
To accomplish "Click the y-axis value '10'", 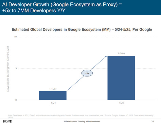I will 15,37.
